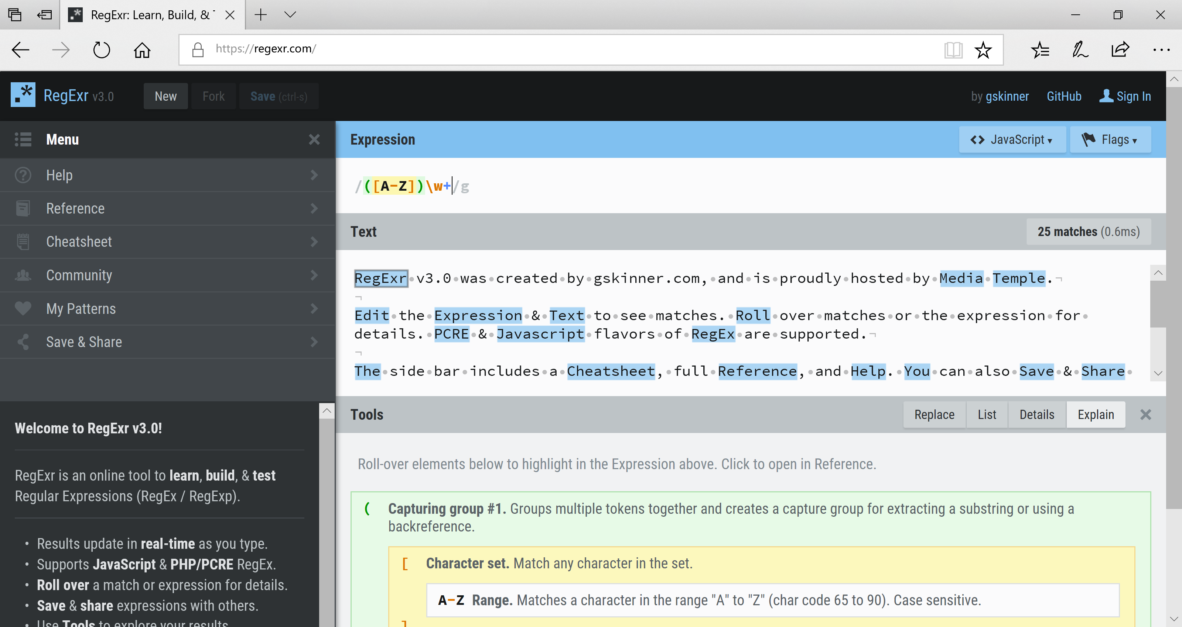1182x627 pixels.
Task: Click the Cheatsheet match in text
Action: pos(611,371)
